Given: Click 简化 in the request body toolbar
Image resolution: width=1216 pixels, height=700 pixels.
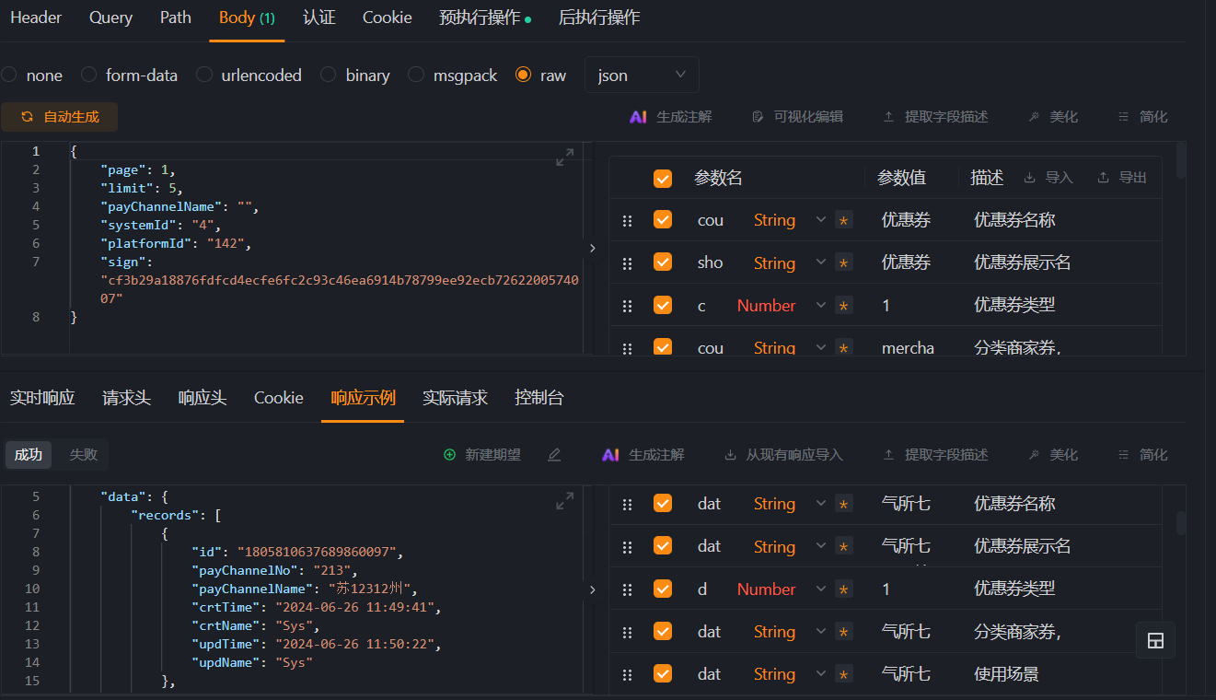Looking at the screenshot, I should pos(1142,117).
